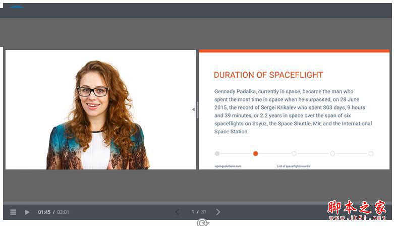Open the outline menu hamburger icon
The width and height of the screenshot is (394, 226).
click(x=14, y=212)
